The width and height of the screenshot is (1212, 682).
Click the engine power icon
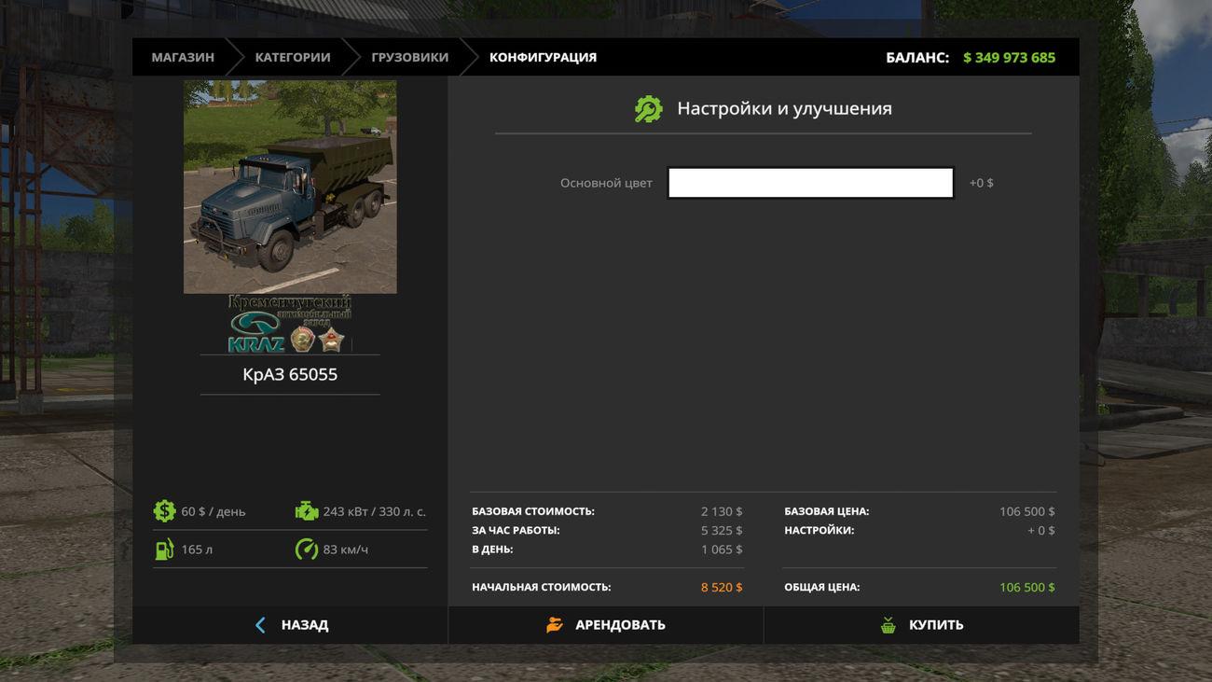pyautogui.click(x=306, y=511)
